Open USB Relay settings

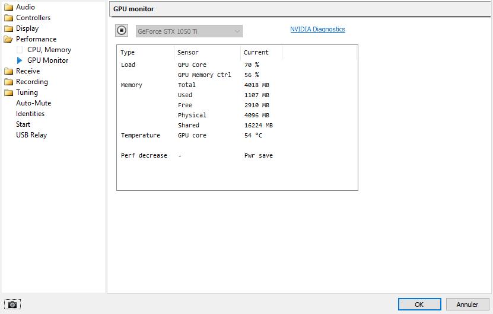31,135
